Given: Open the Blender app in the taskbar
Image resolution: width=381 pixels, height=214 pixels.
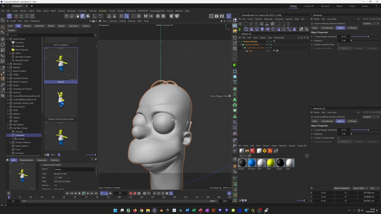Looking at the screenshot, I should (x=161, y=210).
